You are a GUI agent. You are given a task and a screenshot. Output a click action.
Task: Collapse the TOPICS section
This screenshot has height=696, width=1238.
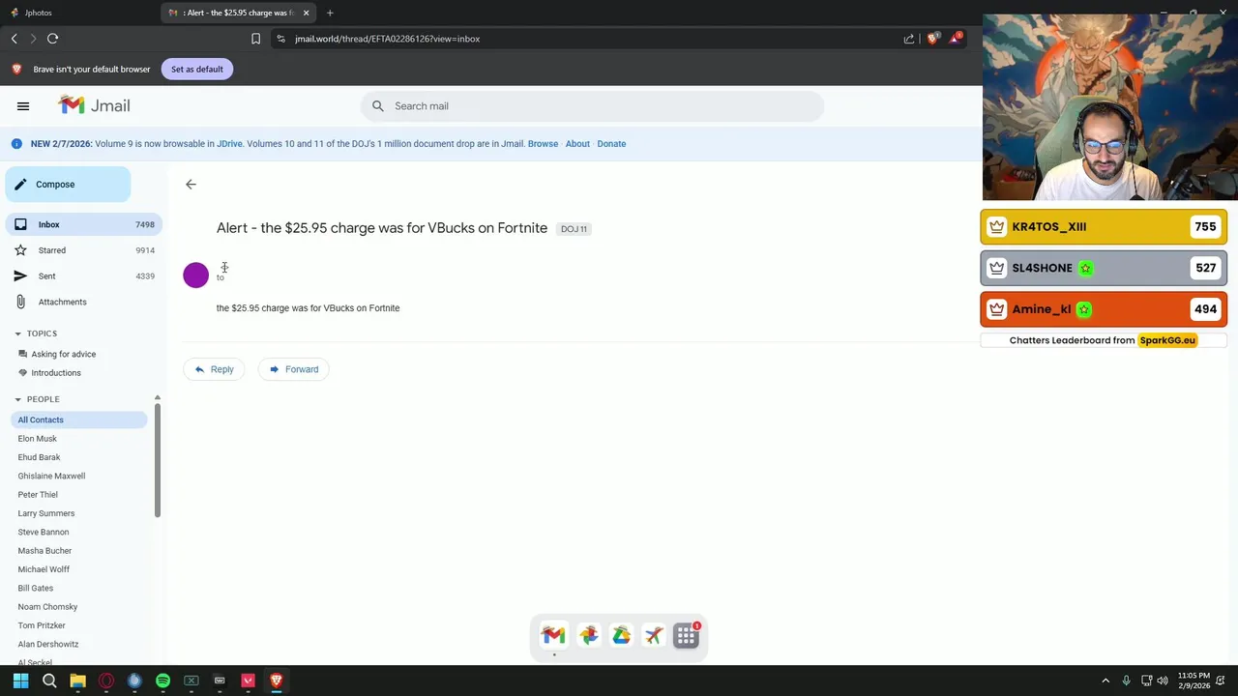(x=17, y=333)
